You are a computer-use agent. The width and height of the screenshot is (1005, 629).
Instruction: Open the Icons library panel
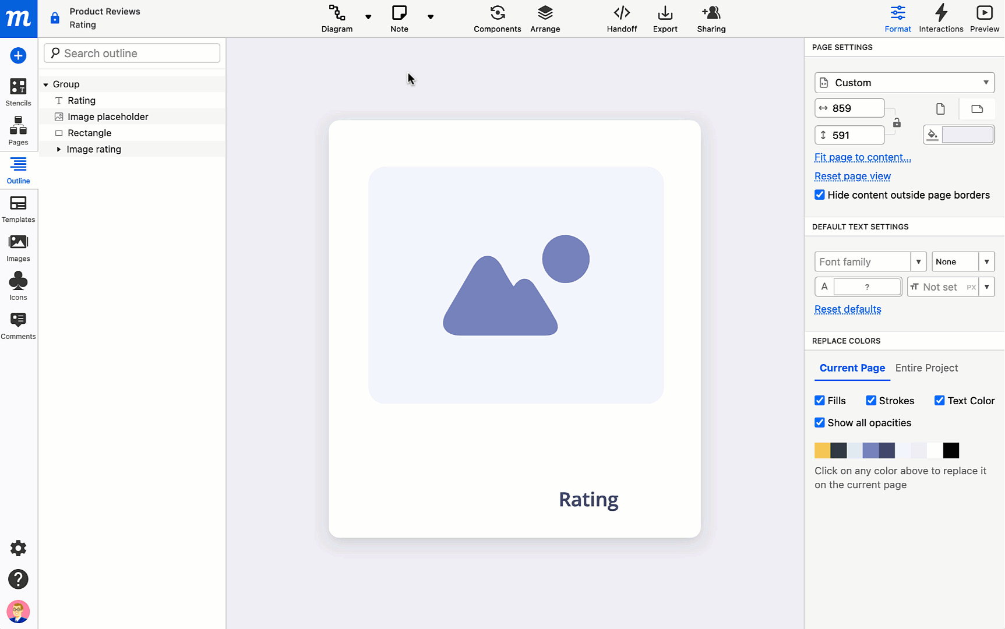(x=18, y=287)
